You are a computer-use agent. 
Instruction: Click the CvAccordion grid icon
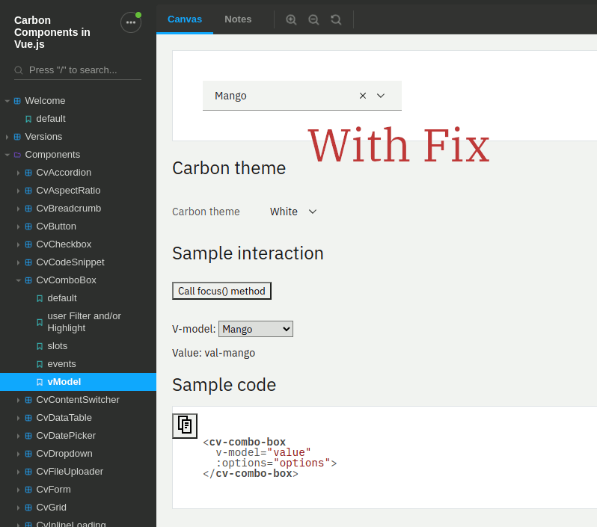tap(28, 173)
